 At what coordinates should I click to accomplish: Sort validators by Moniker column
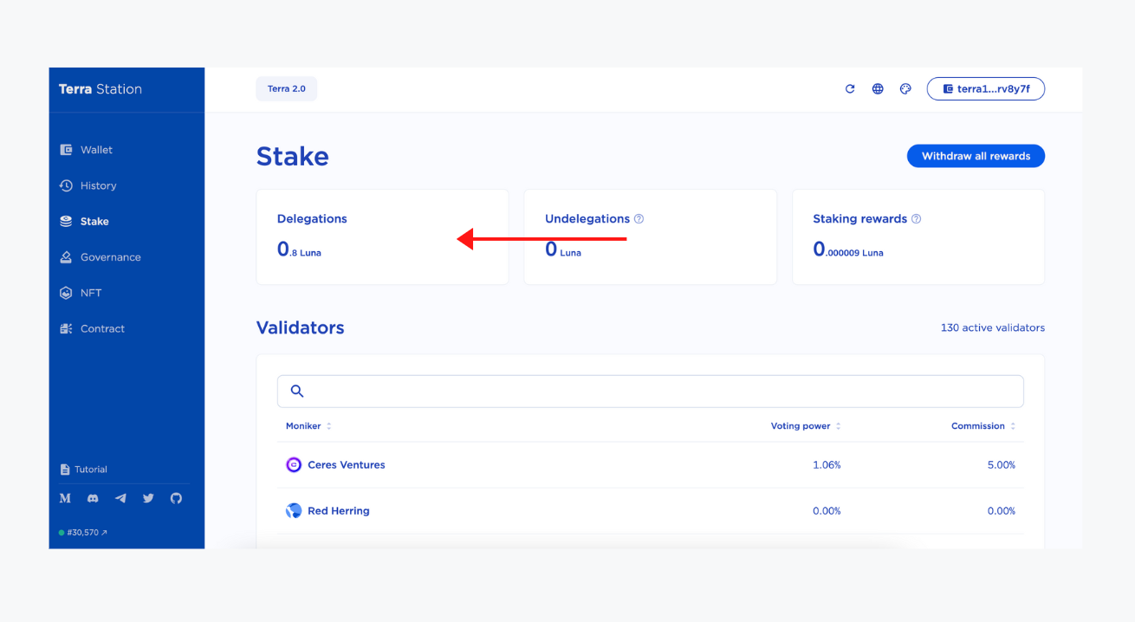(308, 426)
